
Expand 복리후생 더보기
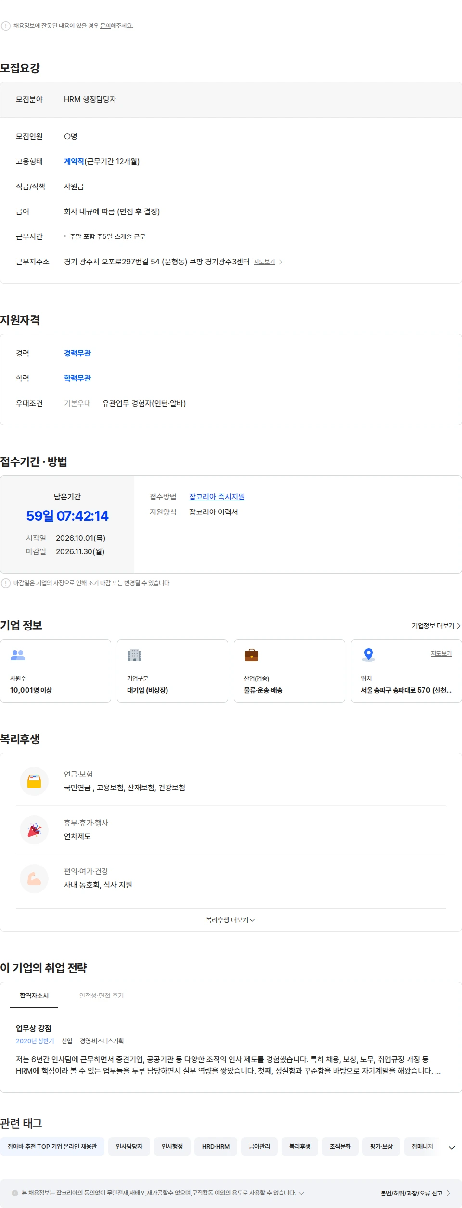[x=231, y=920]
